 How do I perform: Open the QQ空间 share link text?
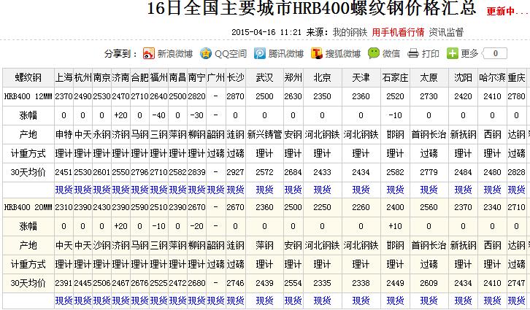[231, 54]
